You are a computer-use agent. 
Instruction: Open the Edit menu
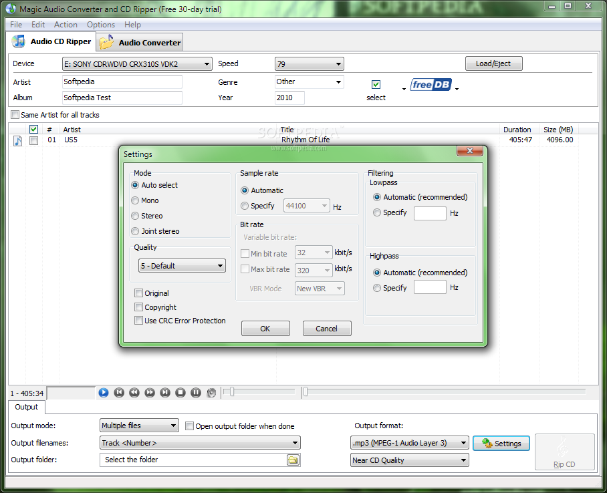click(x=38, y=24)
